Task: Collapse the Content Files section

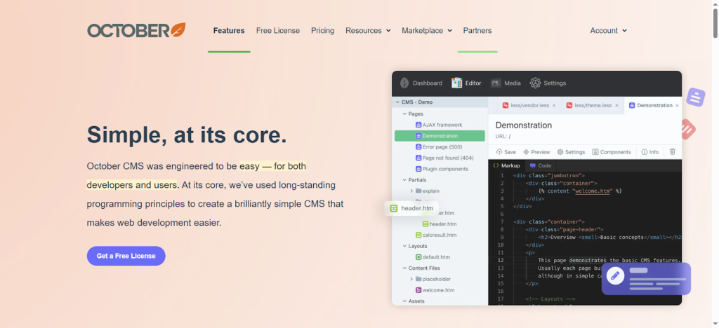Action: 404,268
